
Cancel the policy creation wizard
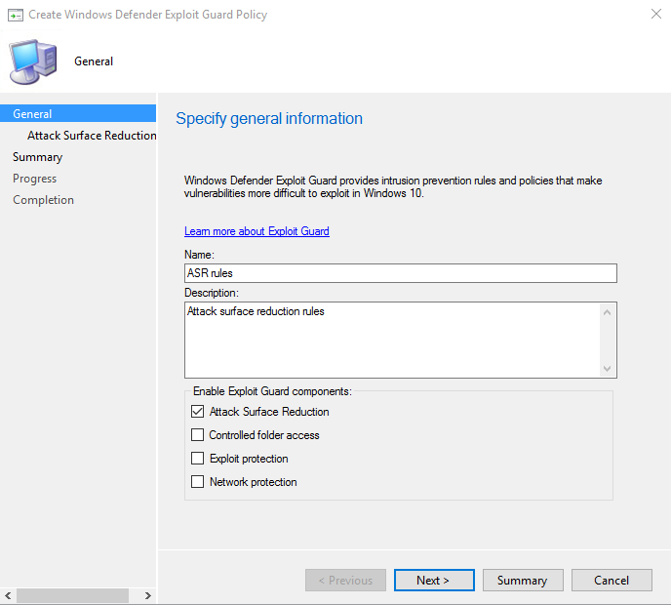(x=612, y=581)
